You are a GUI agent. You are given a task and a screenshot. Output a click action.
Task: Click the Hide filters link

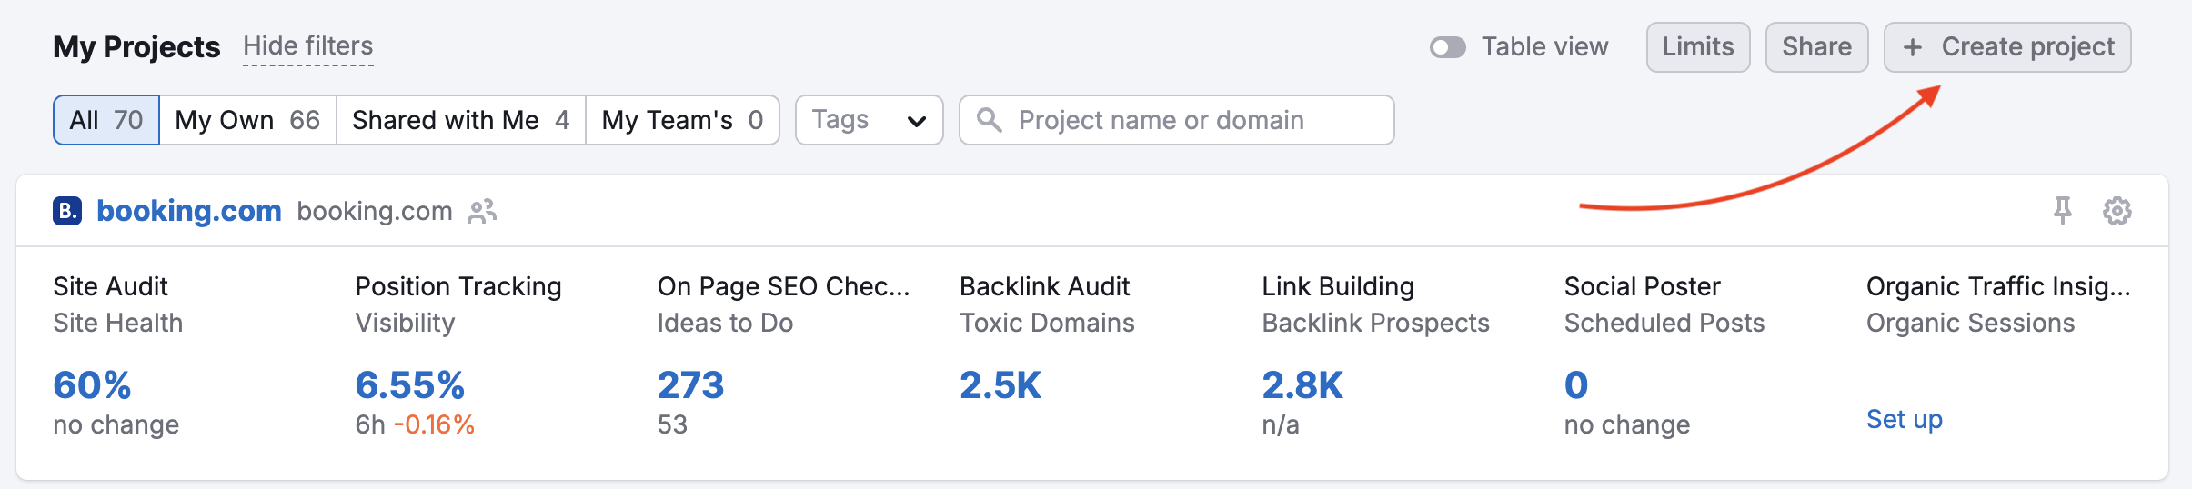[x=308, y=46]
